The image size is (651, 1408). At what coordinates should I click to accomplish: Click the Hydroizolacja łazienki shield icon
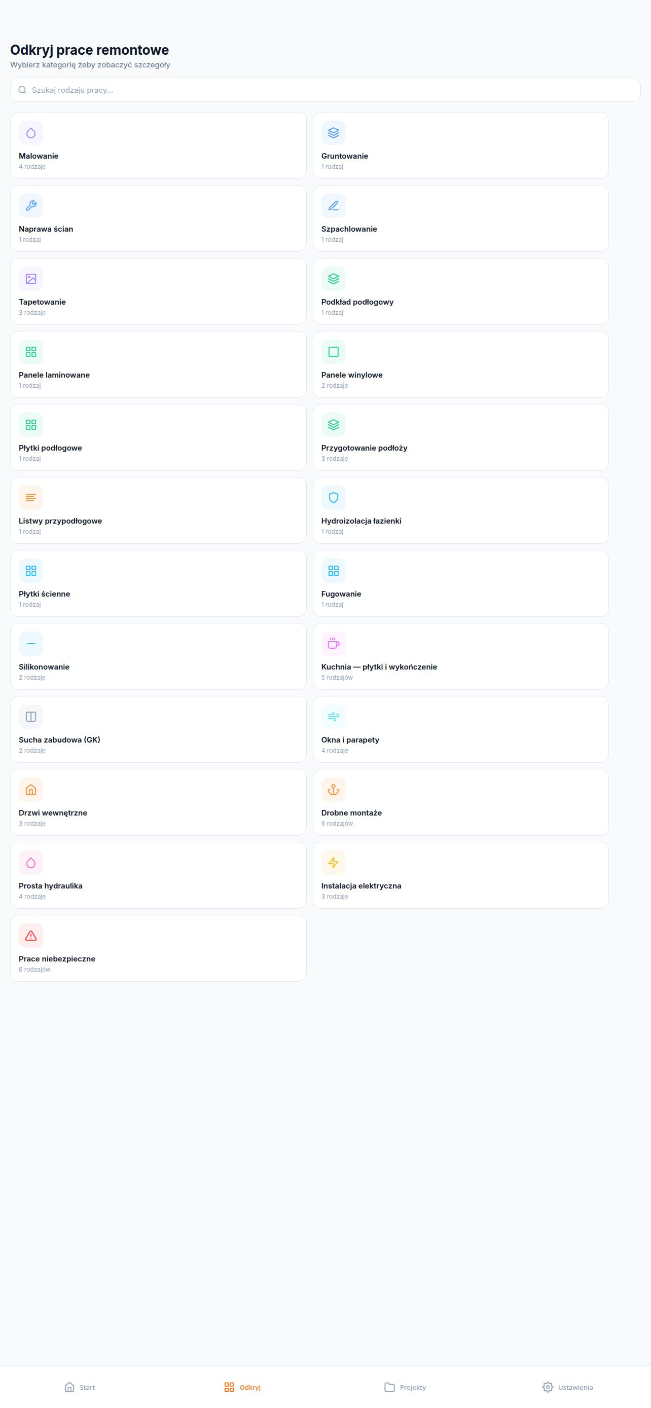tap(334, 497)
